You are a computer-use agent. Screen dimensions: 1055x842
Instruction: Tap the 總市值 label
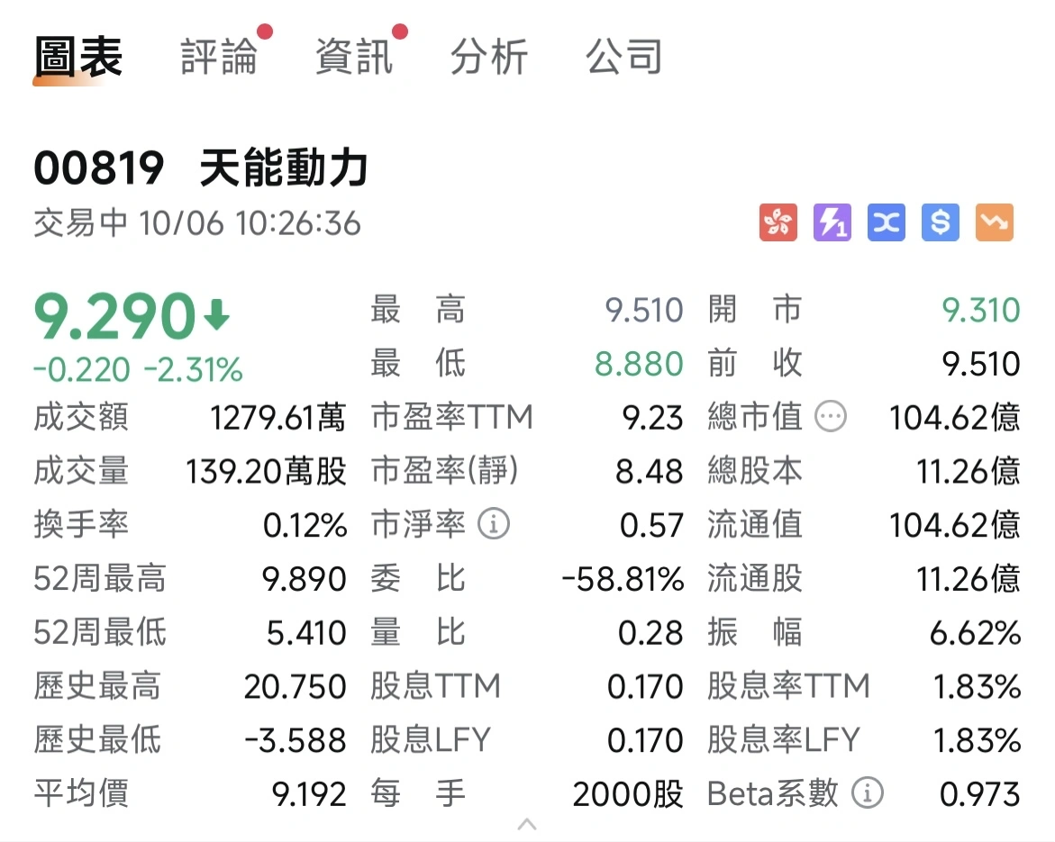pyautogui.click(x=755, y=417)
